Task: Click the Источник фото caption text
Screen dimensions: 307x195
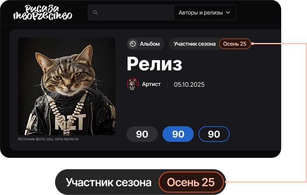Action: click(x=48, y=139)
